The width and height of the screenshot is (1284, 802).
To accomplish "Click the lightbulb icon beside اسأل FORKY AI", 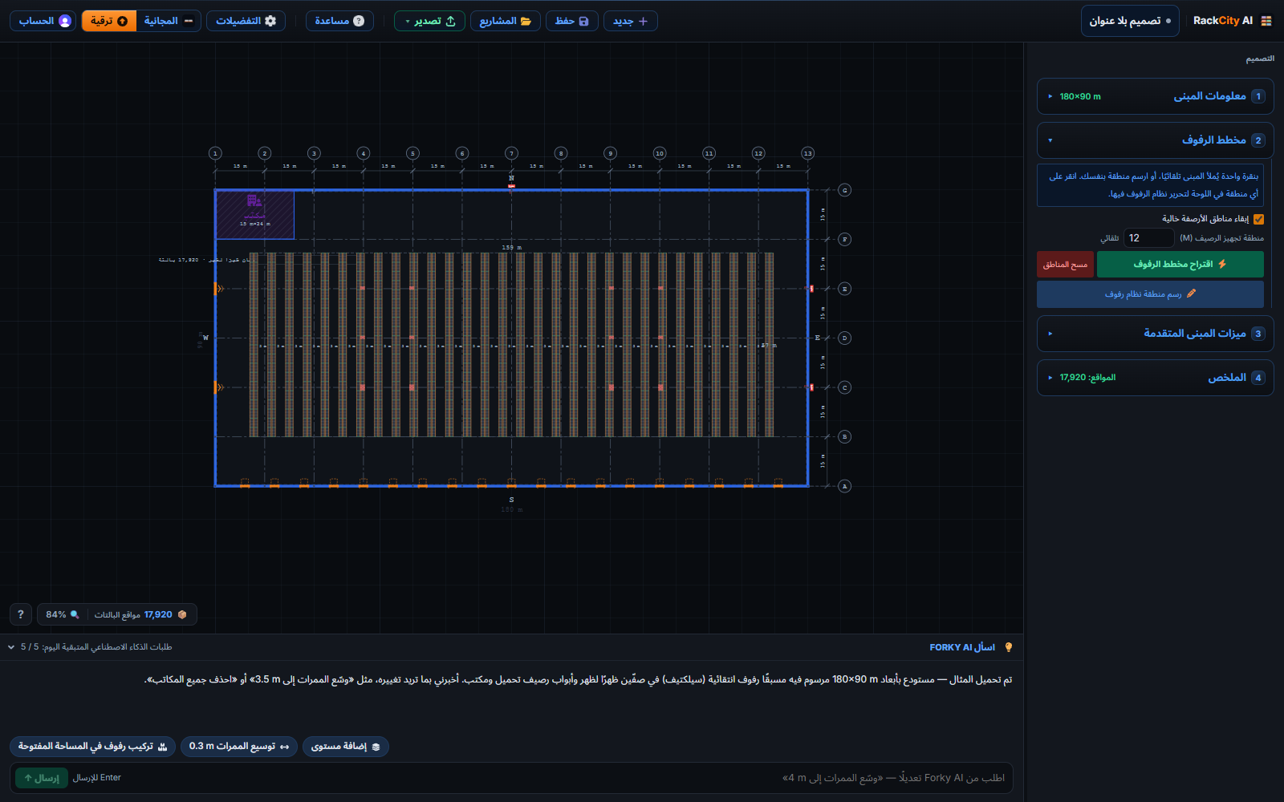I will coord(1009,647).
